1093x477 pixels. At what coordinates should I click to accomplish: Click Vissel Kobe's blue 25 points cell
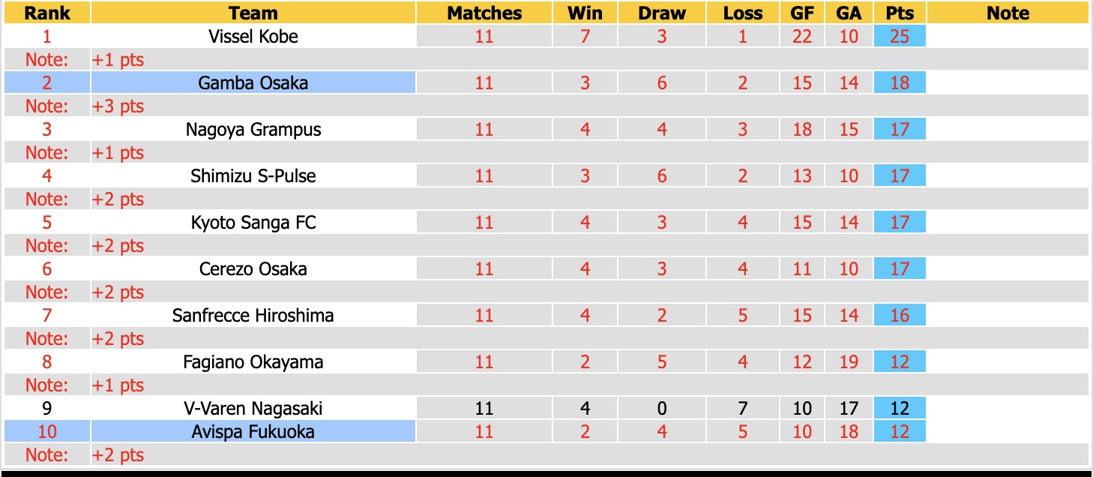(900, 36)
